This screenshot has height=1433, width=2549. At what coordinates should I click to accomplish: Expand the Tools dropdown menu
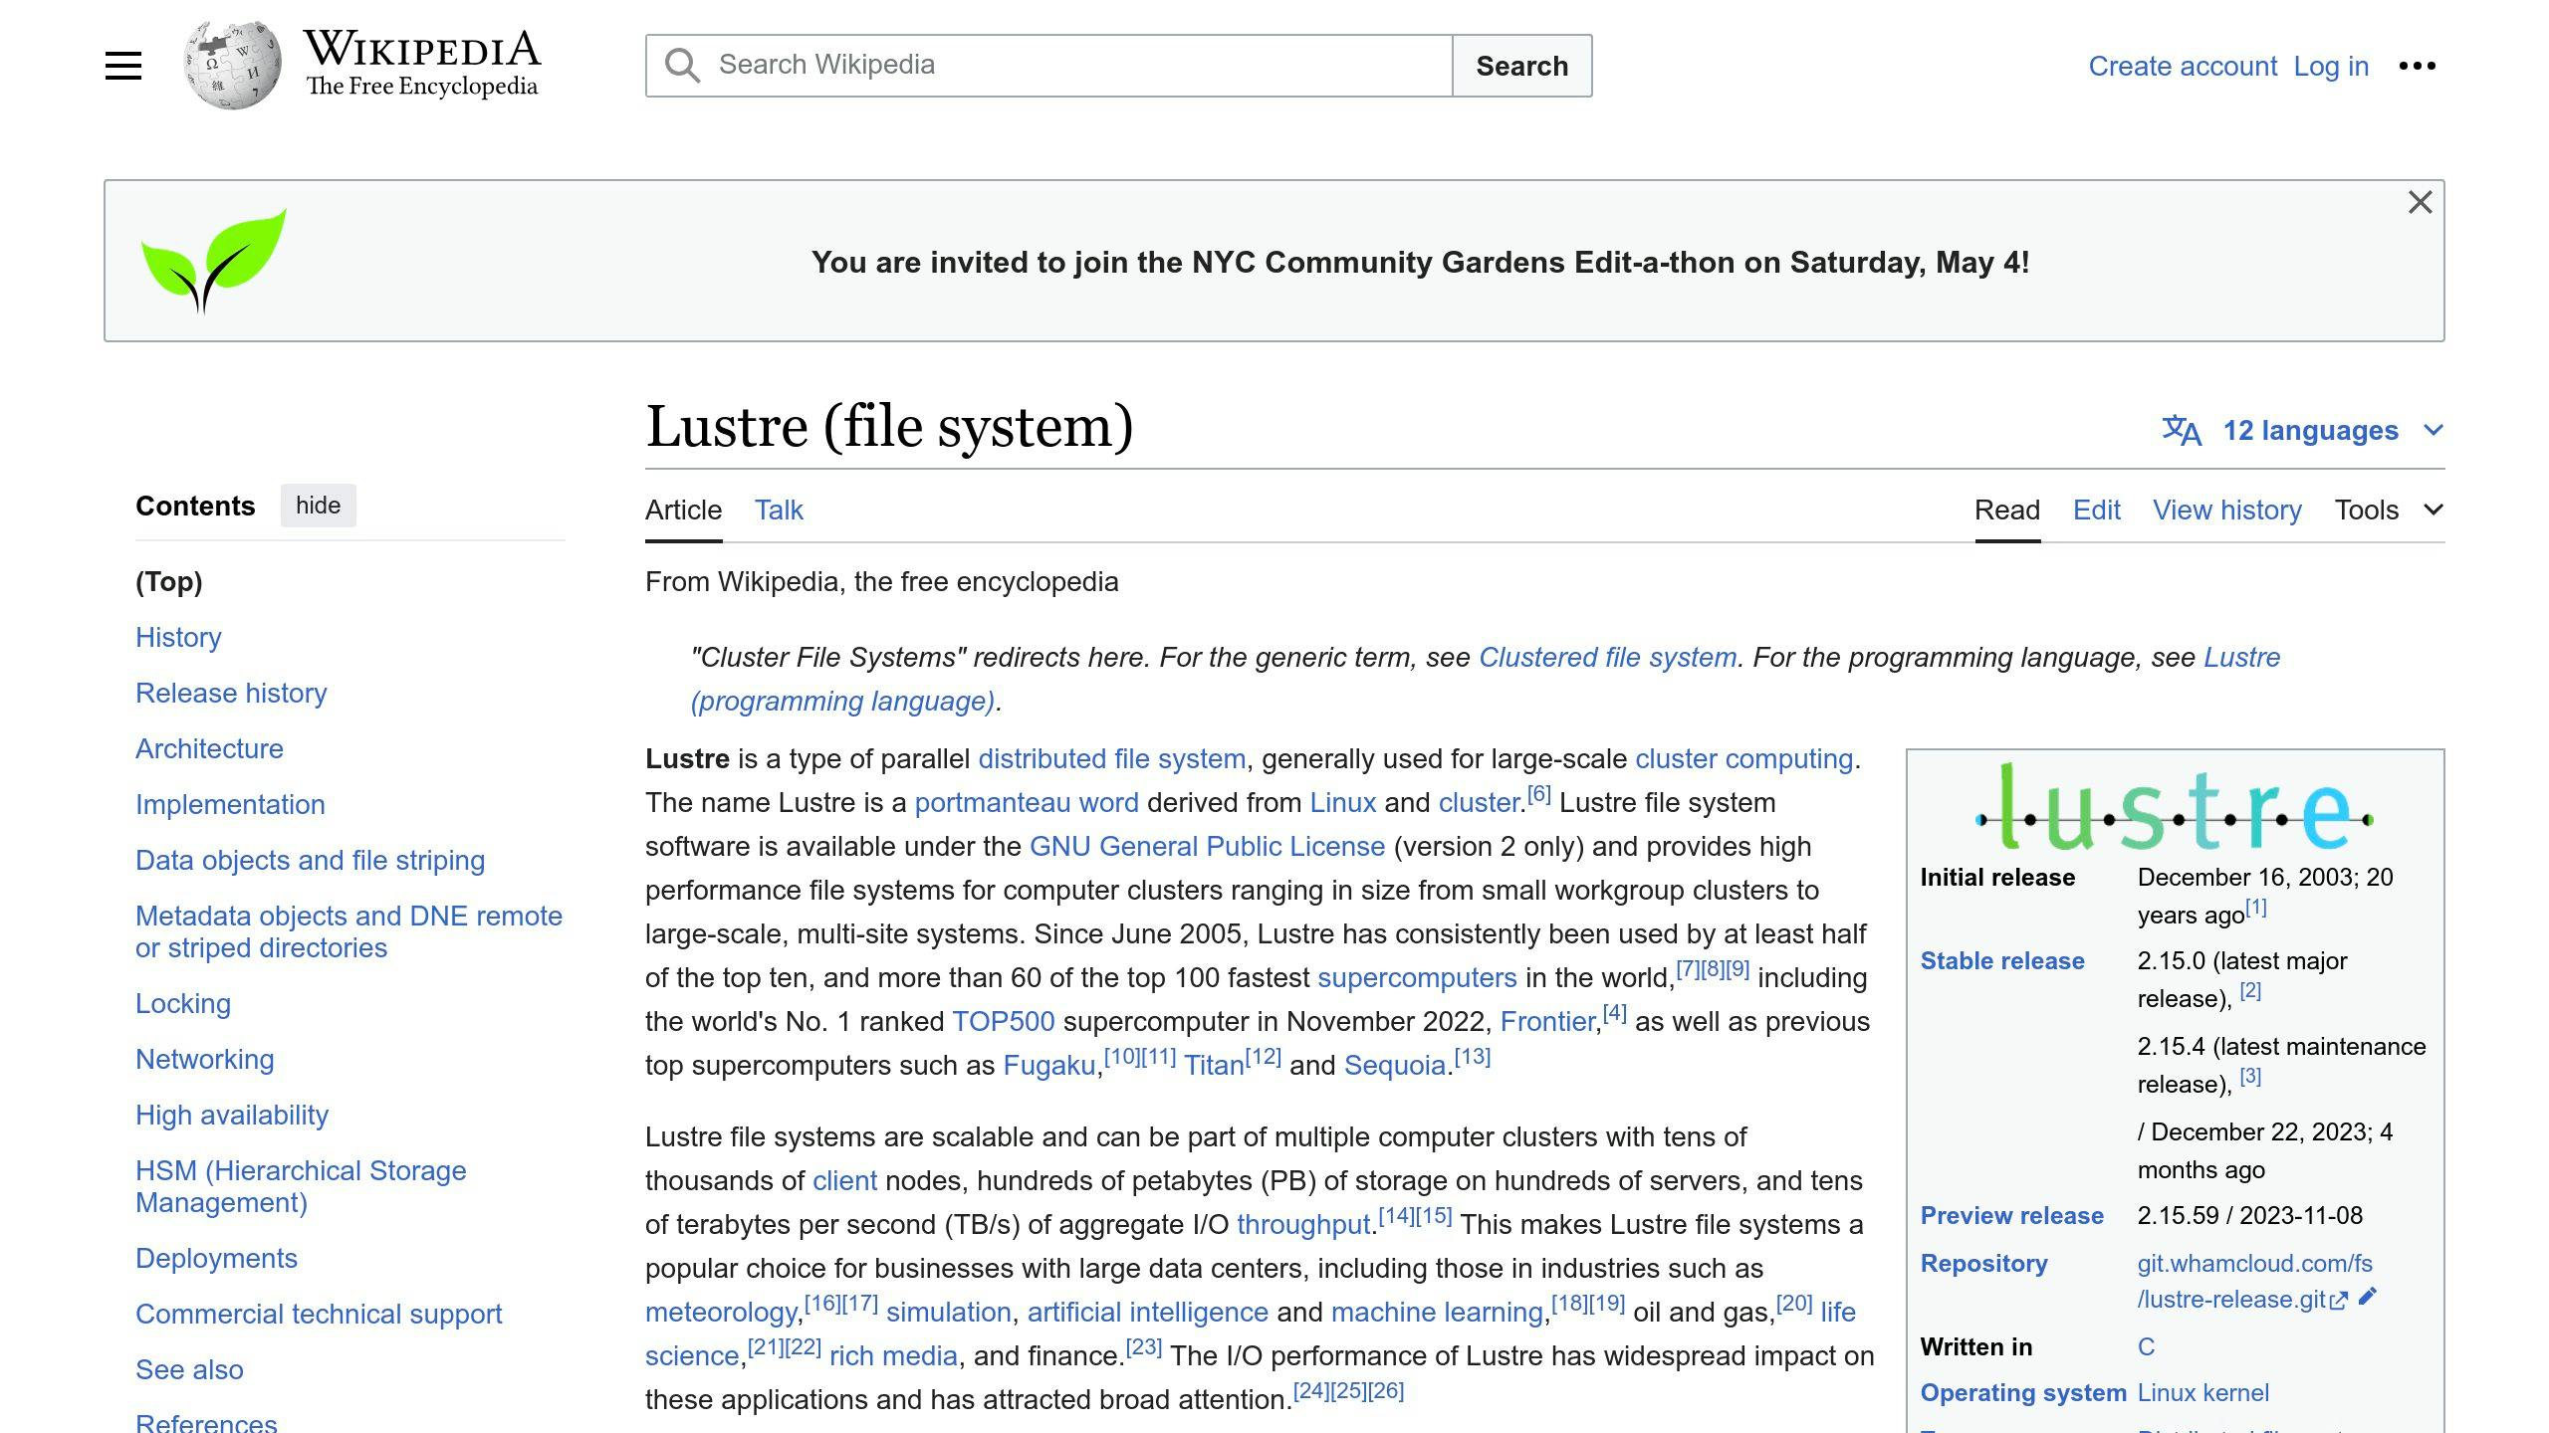pos(2389,510)
